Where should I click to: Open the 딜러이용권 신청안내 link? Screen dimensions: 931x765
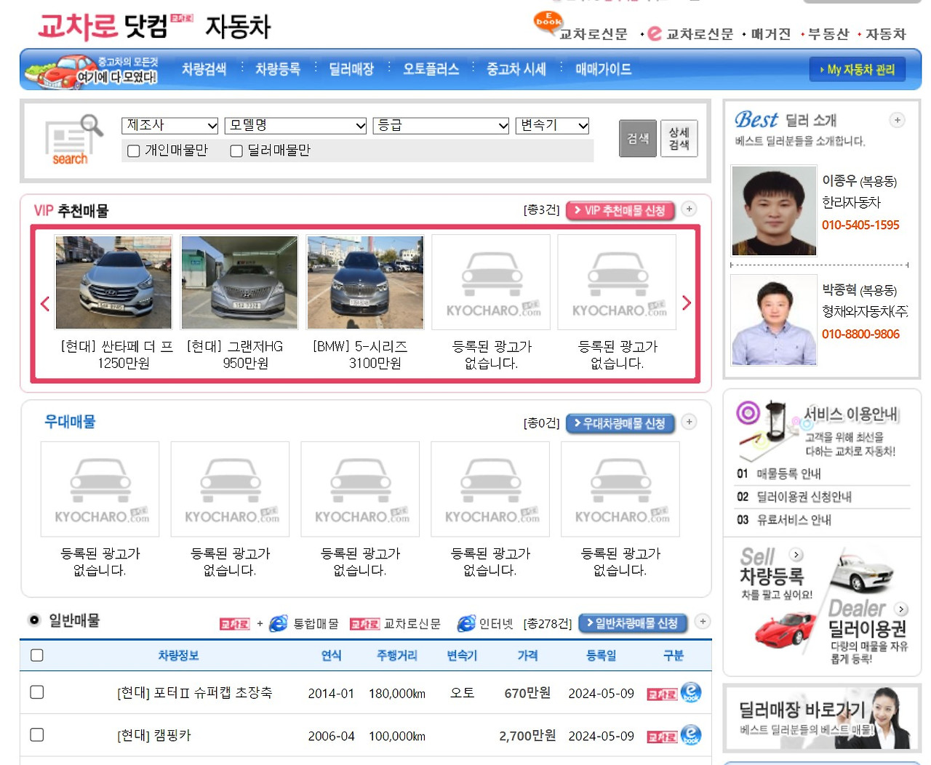click(x=804, y=497)
